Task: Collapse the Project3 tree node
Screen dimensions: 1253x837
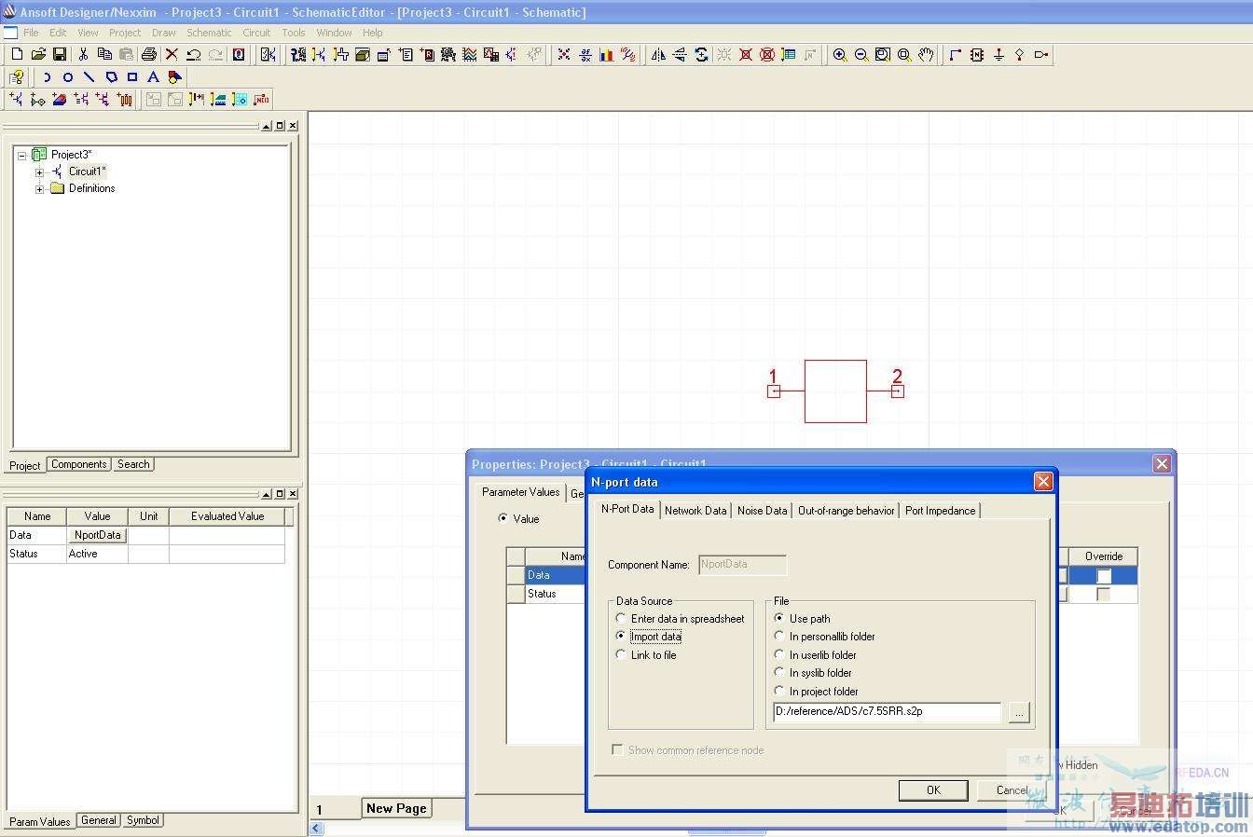Action: coord(22,156)
